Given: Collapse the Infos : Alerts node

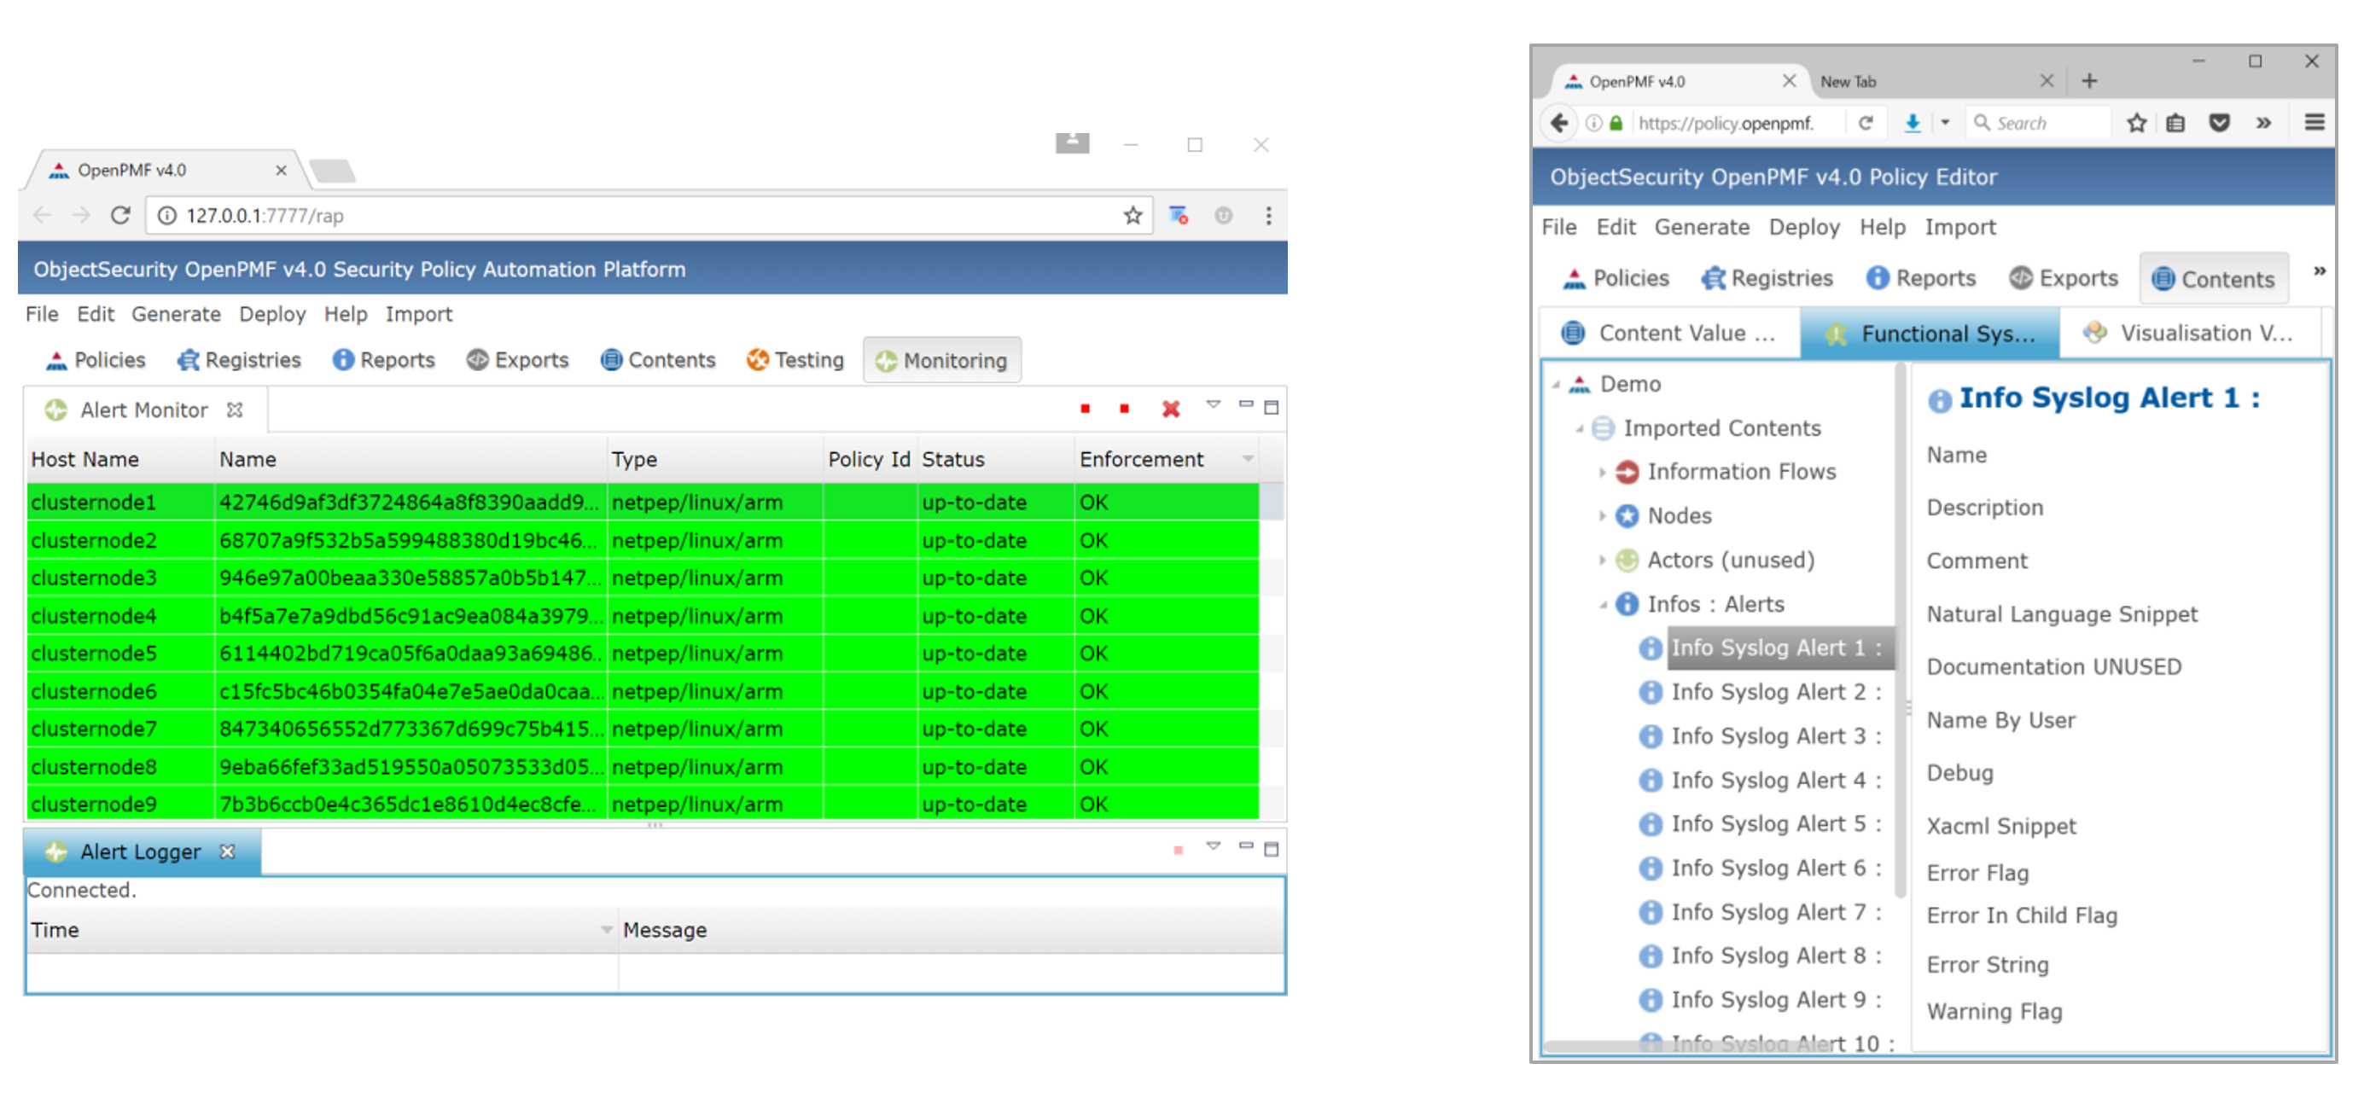Looking at the screenshot, I should pos(1602,605).
